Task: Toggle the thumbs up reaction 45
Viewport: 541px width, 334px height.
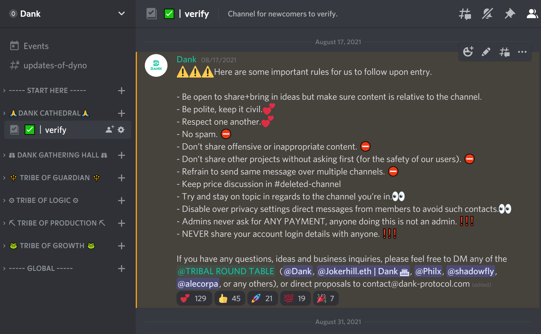Action: [230, 298]
